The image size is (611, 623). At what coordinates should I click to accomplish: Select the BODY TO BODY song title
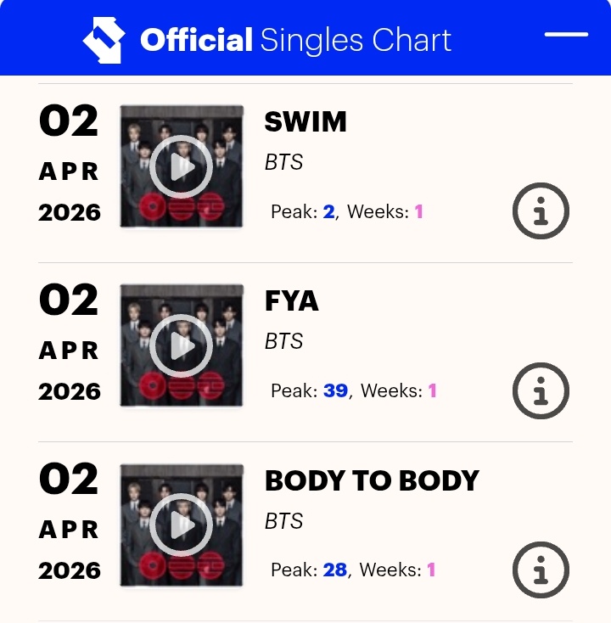point(372,481)
